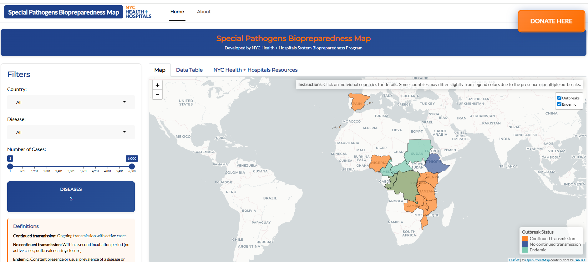This screenshot has width=588, height=262.
Task: Open the Disease dropdown
Action: (x=71, y=132)
